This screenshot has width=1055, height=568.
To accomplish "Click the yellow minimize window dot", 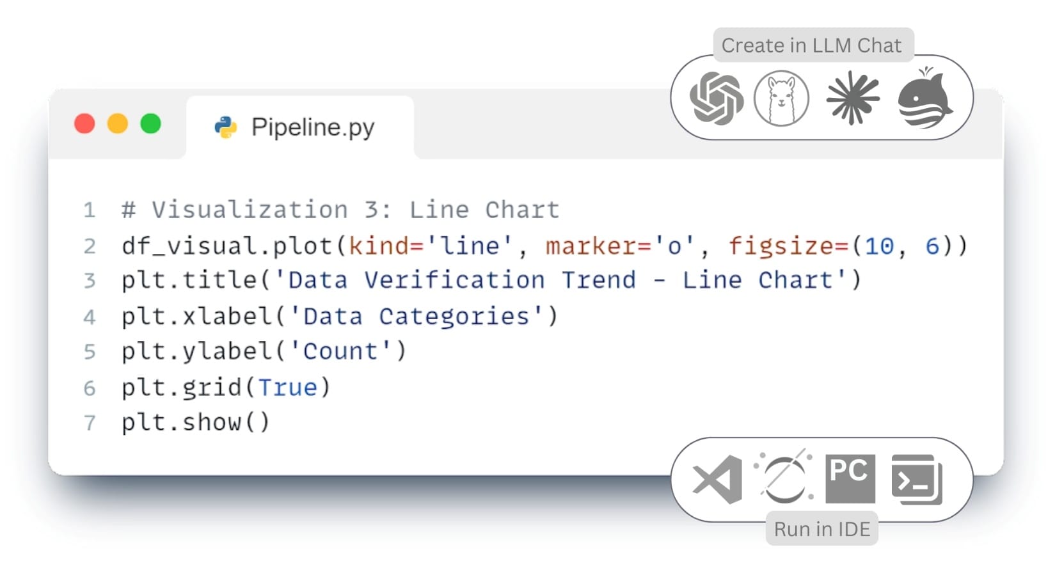I will coord(118,123).
